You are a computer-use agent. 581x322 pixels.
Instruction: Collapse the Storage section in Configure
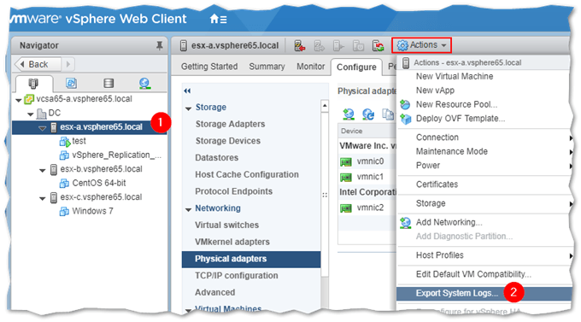188,108
